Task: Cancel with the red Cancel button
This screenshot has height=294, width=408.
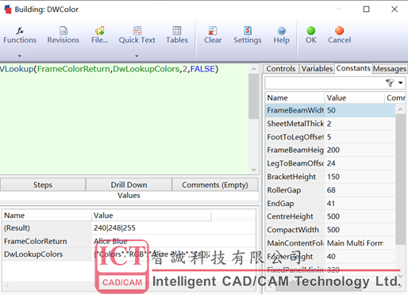Action: click(x=340, y=35)
